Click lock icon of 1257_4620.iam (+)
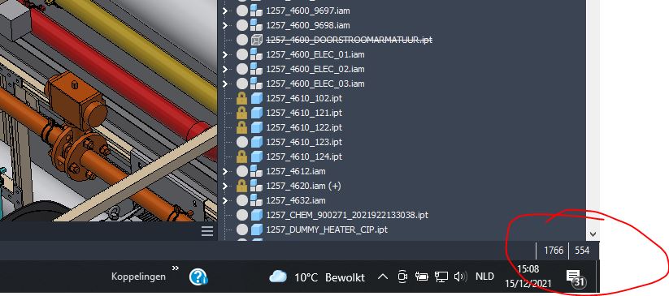 [x=242, y=185]
